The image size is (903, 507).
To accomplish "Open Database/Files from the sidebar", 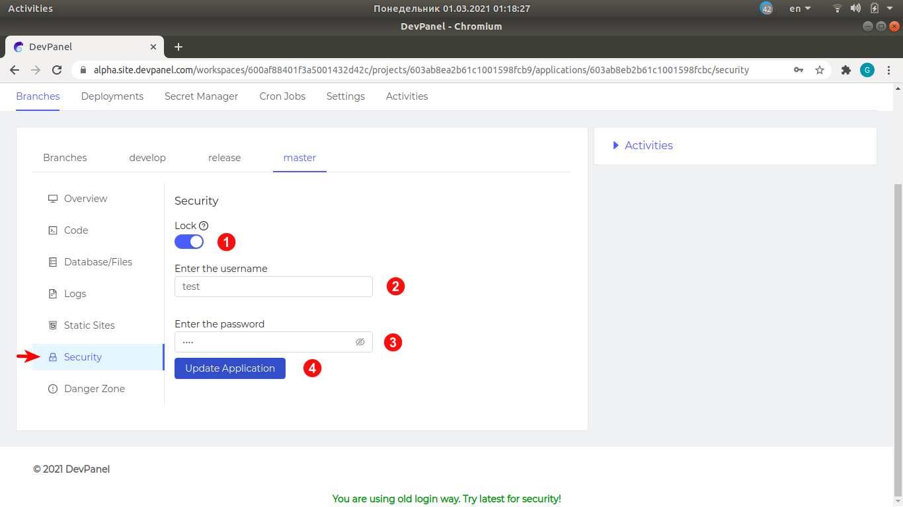I will (x=97, y=261).
